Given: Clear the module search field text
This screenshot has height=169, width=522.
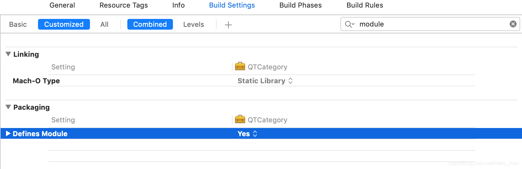Looking at the screenshot, I should tap(513, 24).
